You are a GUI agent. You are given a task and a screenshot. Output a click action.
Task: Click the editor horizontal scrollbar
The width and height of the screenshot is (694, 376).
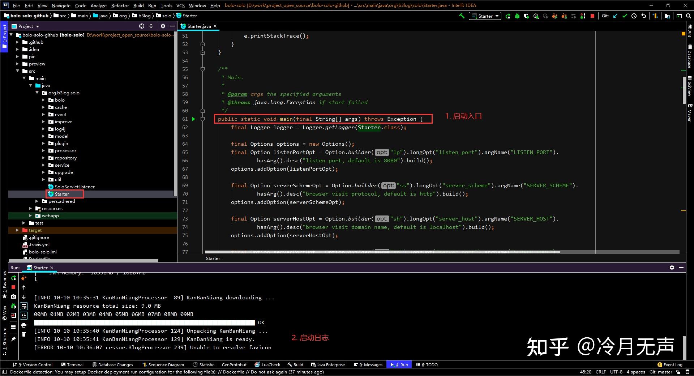pos(382,252)
